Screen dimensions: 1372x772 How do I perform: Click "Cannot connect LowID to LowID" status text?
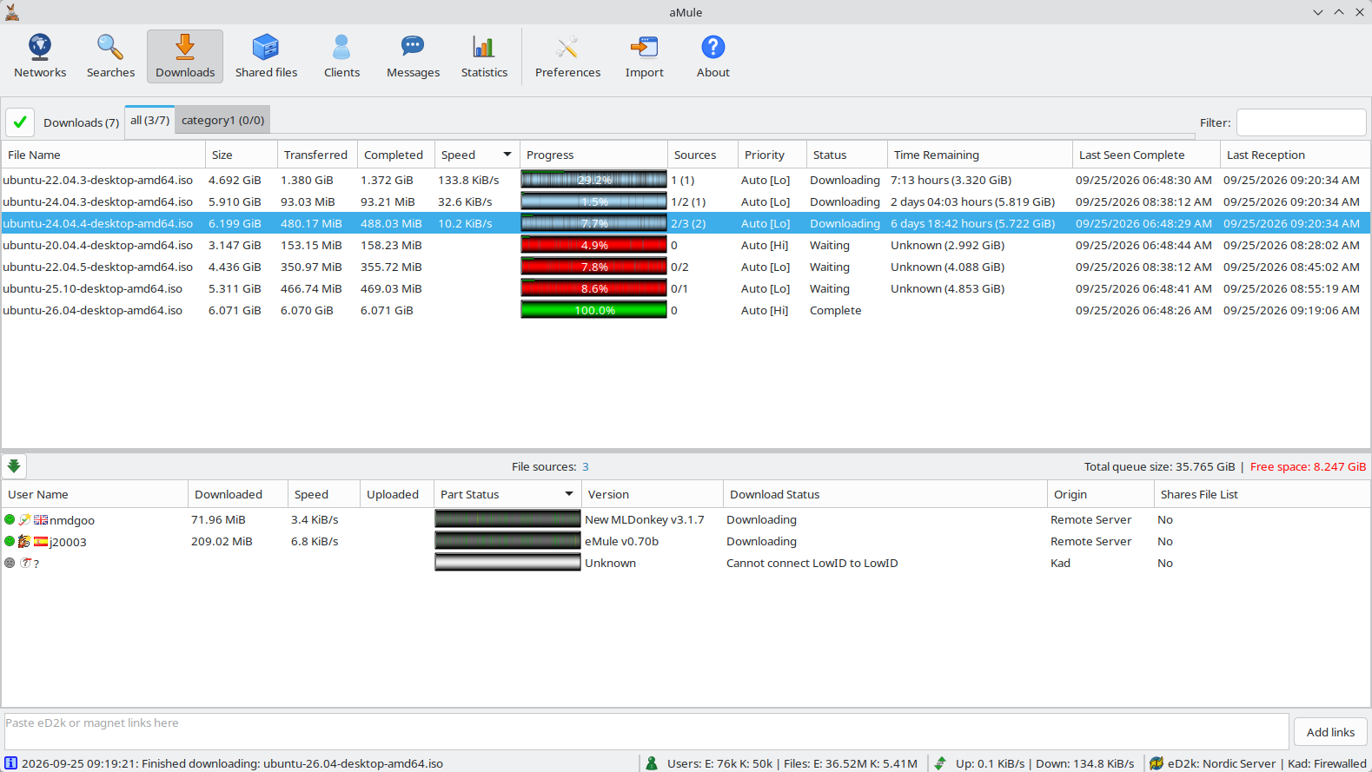[812, 563]
